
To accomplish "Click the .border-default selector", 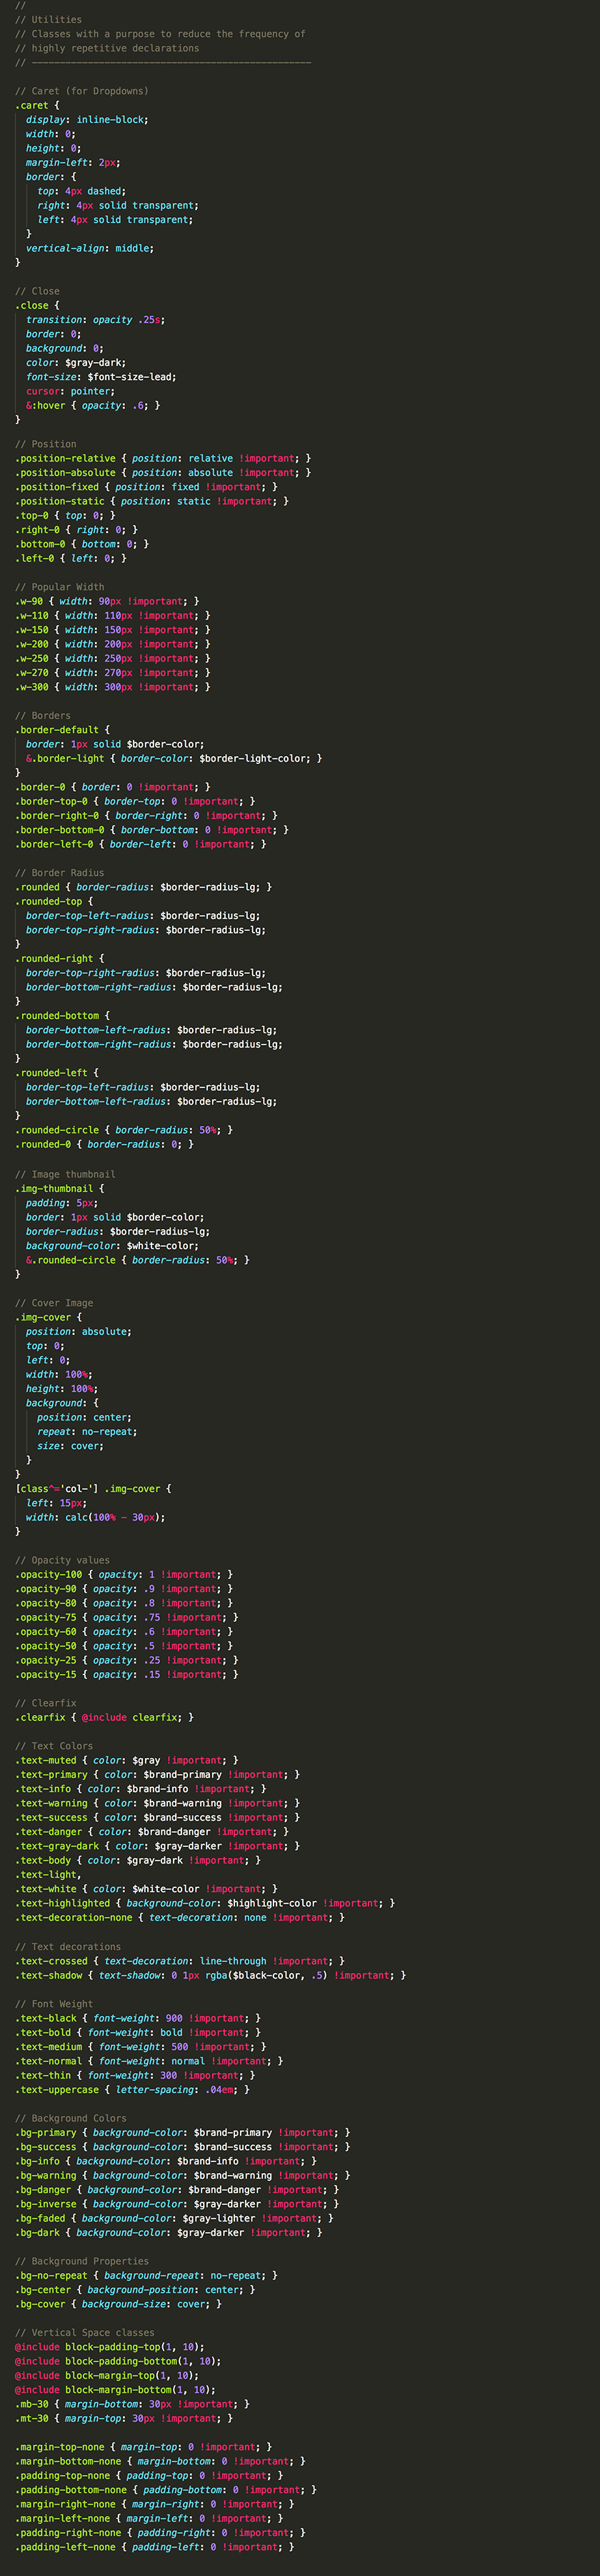I will point(57,730).
